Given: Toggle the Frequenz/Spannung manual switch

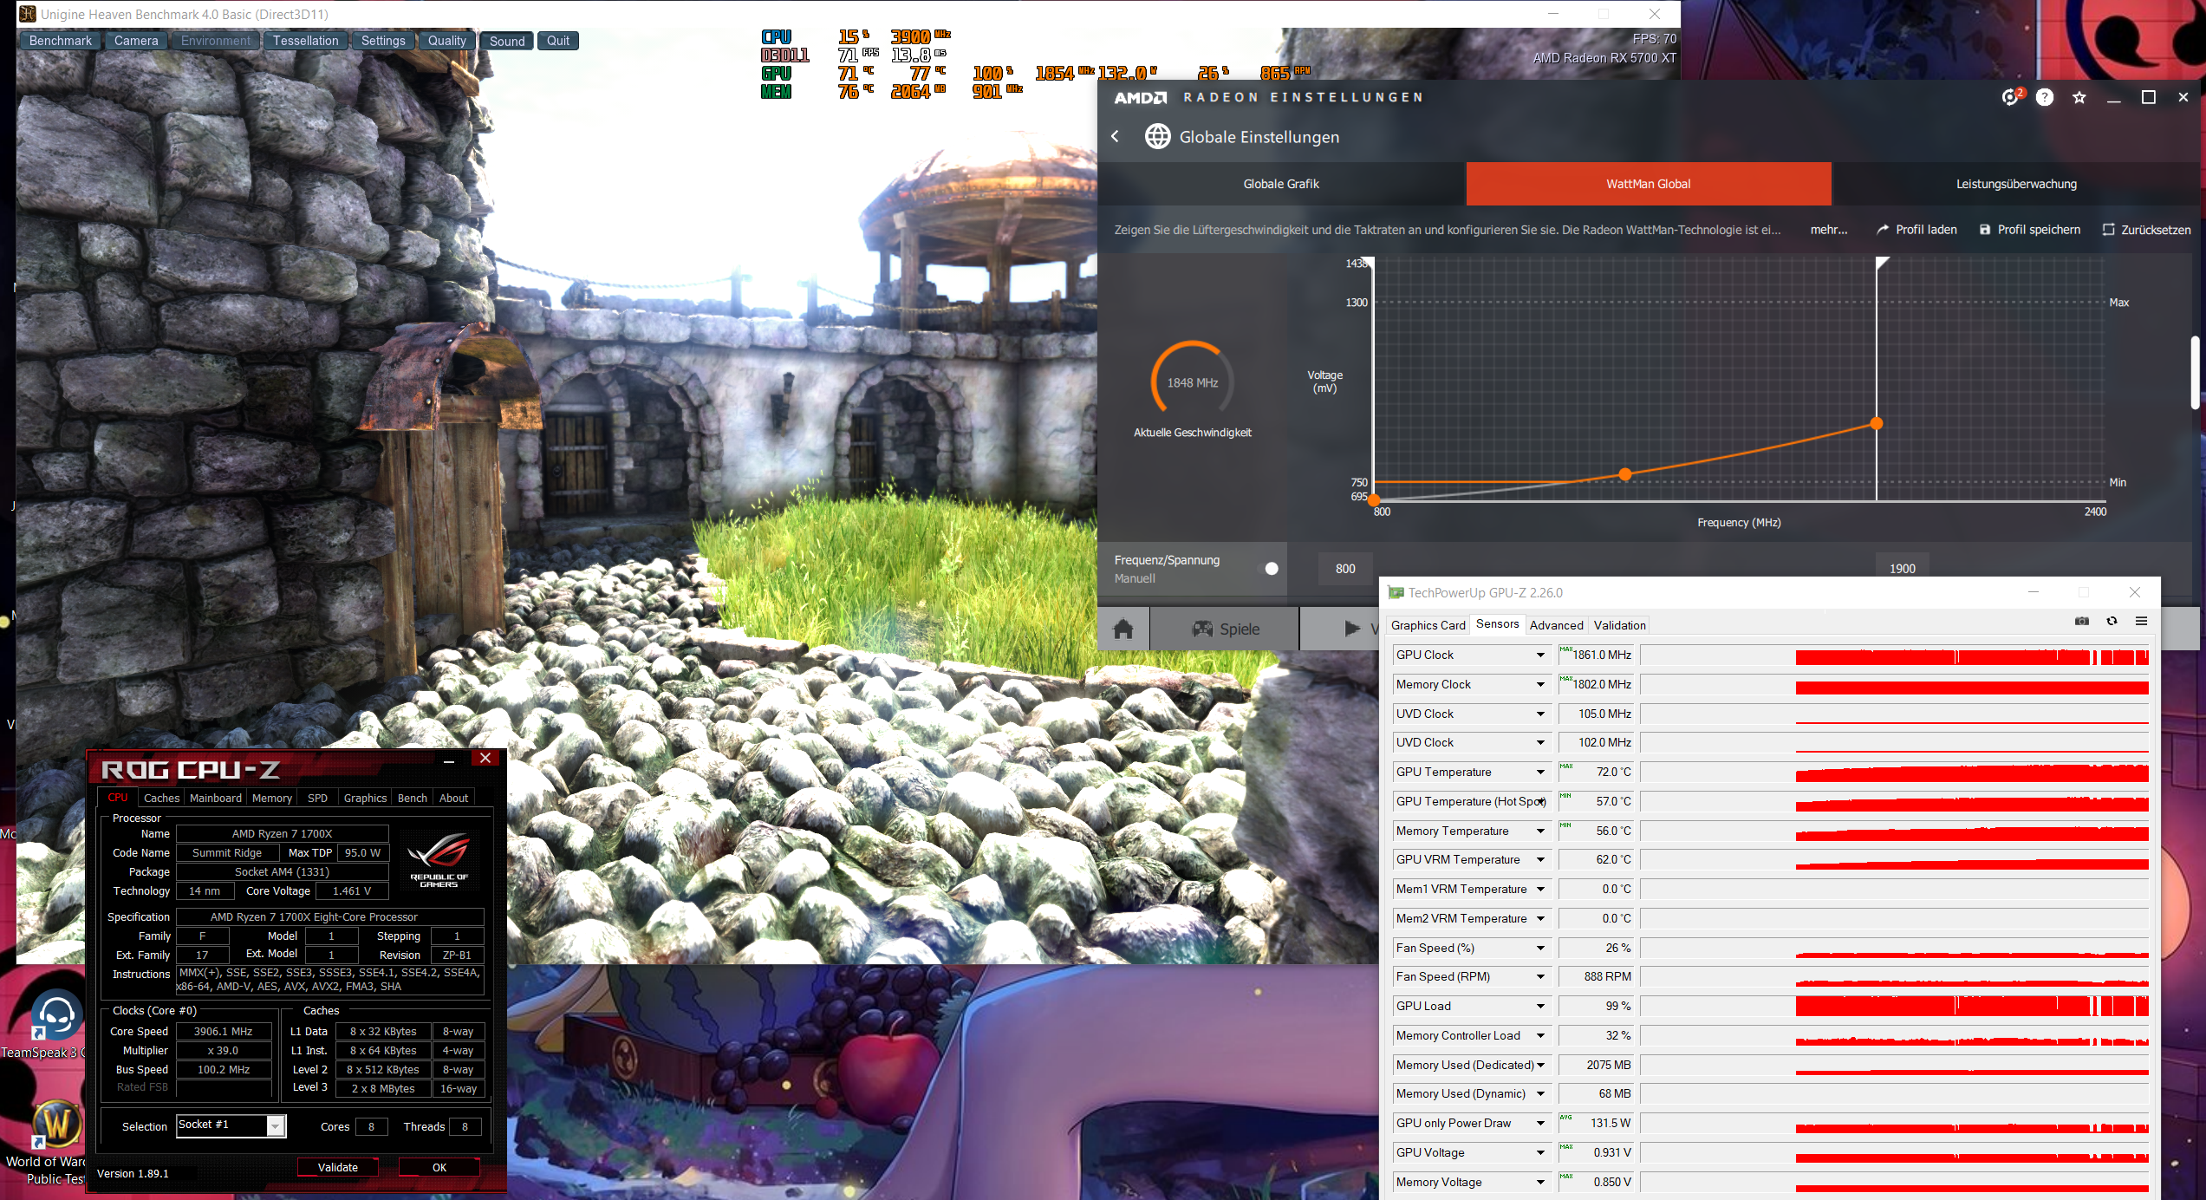Looking at the screenshot, I should pyautogui.click(x=1269, y=569).
